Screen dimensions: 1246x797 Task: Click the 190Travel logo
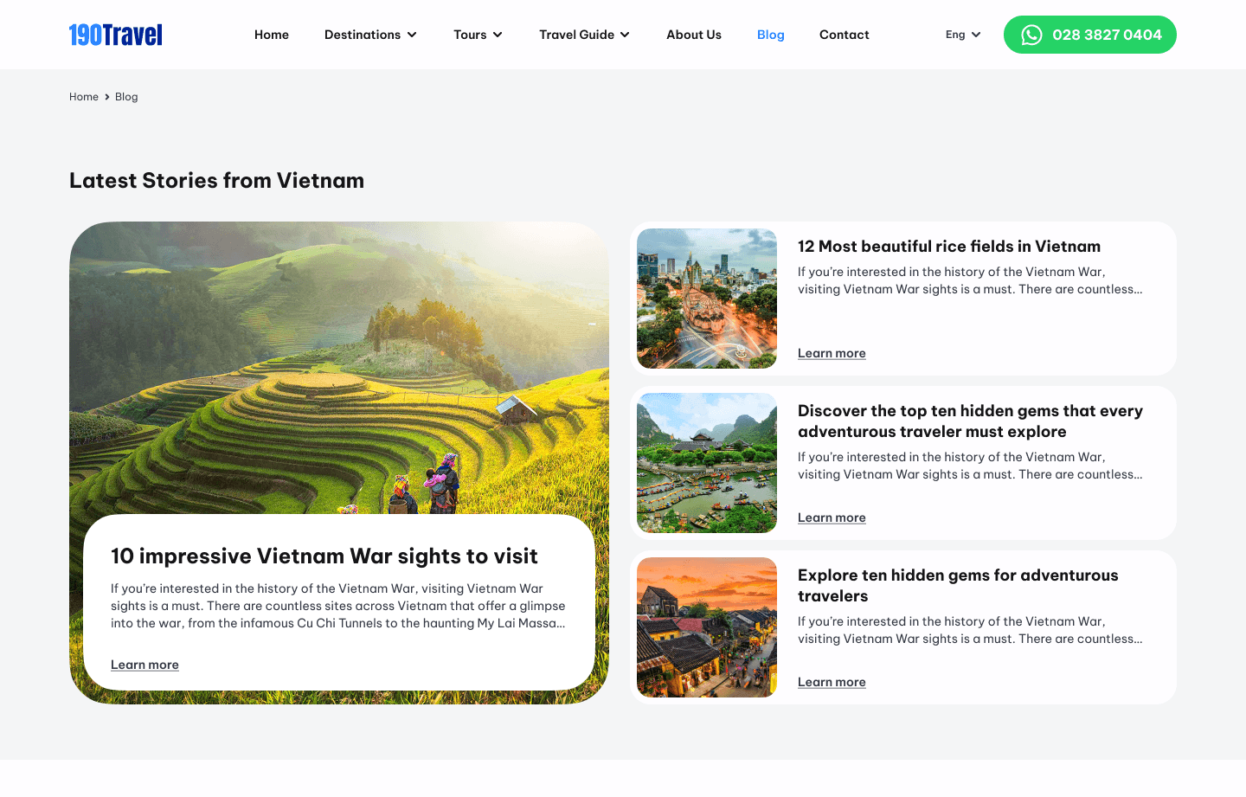point(116,35)
